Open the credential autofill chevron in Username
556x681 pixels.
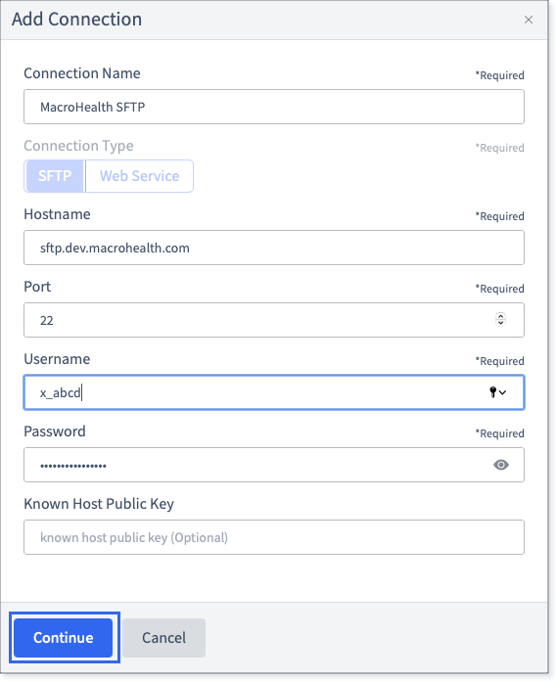click(502, 392)
